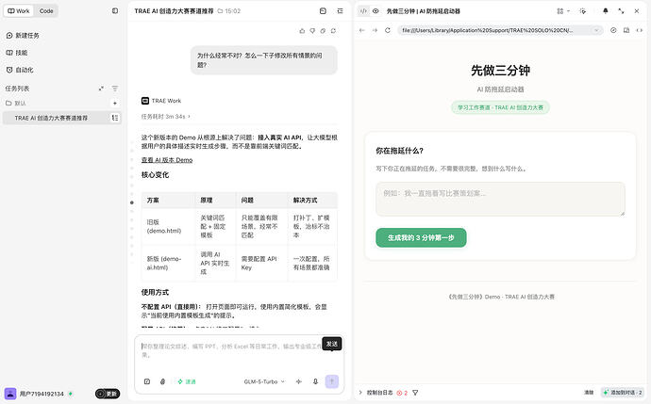Copy the previous response
The width and height of the screenshot is (651, 404).
pyautogui.click(x=323, y=31)
